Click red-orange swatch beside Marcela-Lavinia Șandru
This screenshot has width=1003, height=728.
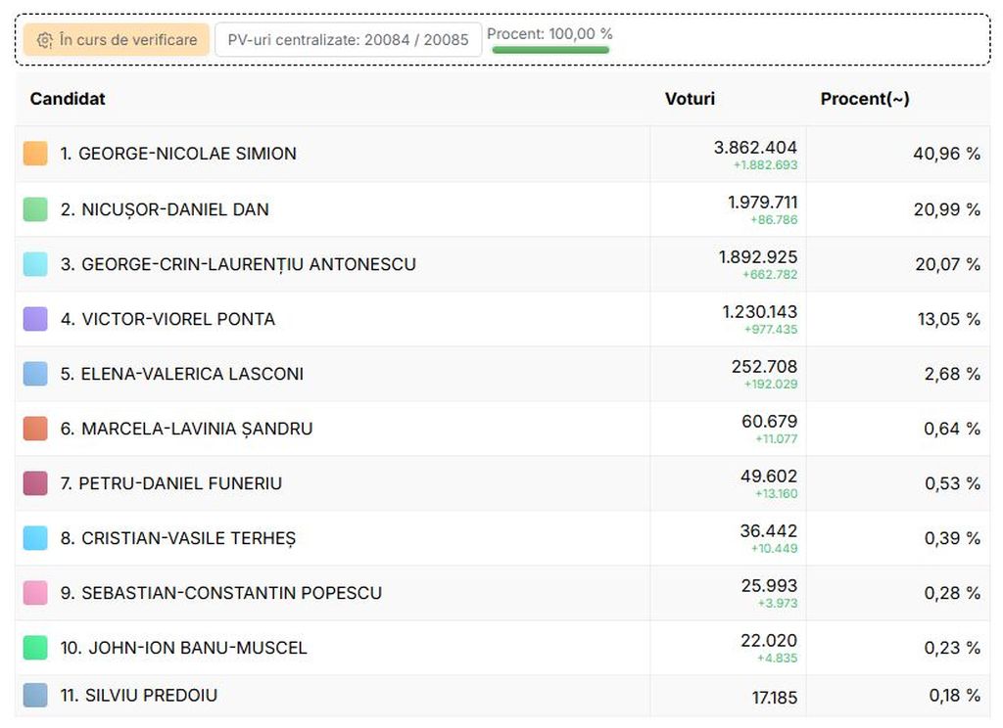pyautogui.click(x=35, y=429)
